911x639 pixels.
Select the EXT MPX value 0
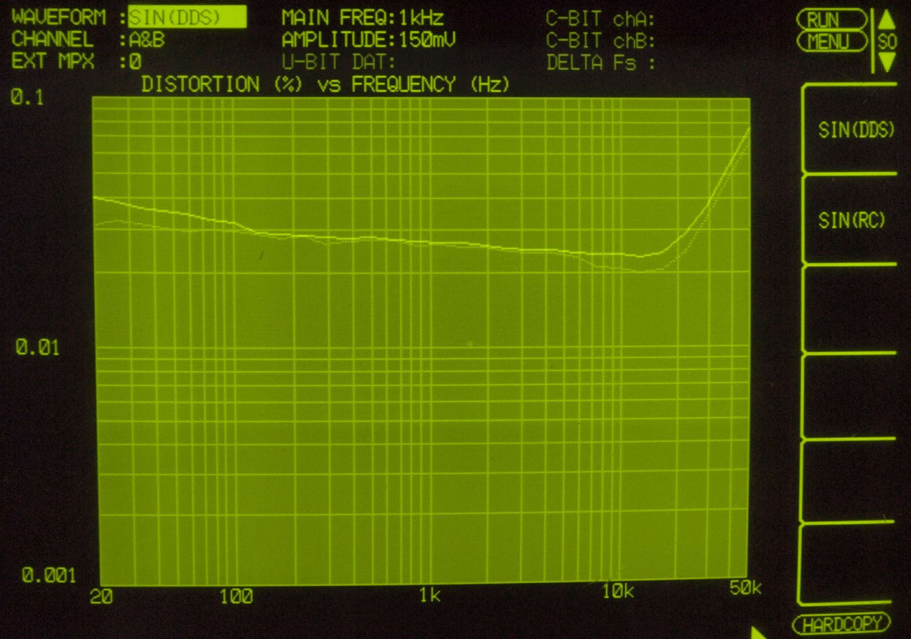point(136,61)
